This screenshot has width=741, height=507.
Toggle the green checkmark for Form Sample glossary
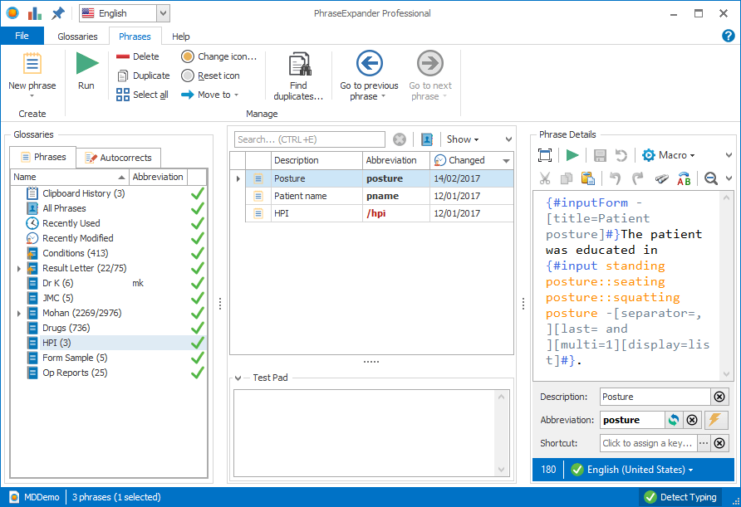point(198,358)
